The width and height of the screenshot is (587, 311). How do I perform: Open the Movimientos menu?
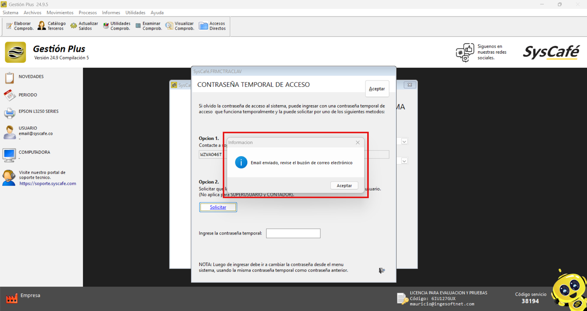click(60, 12)
